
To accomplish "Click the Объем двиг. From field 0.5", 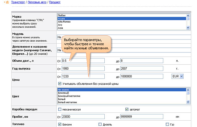I will [83, 61].
